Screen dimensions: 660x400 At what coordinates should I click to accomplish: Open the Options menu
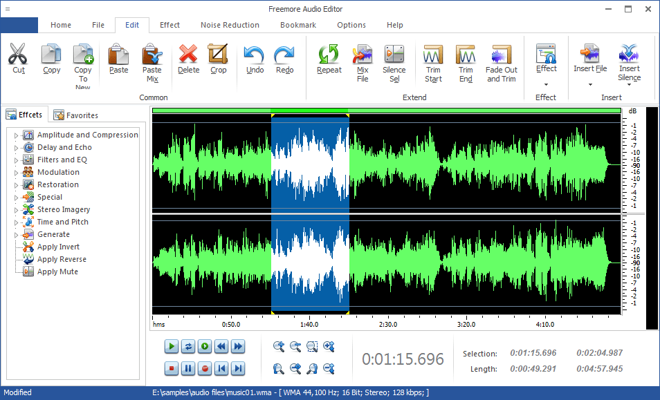[351, 25]
